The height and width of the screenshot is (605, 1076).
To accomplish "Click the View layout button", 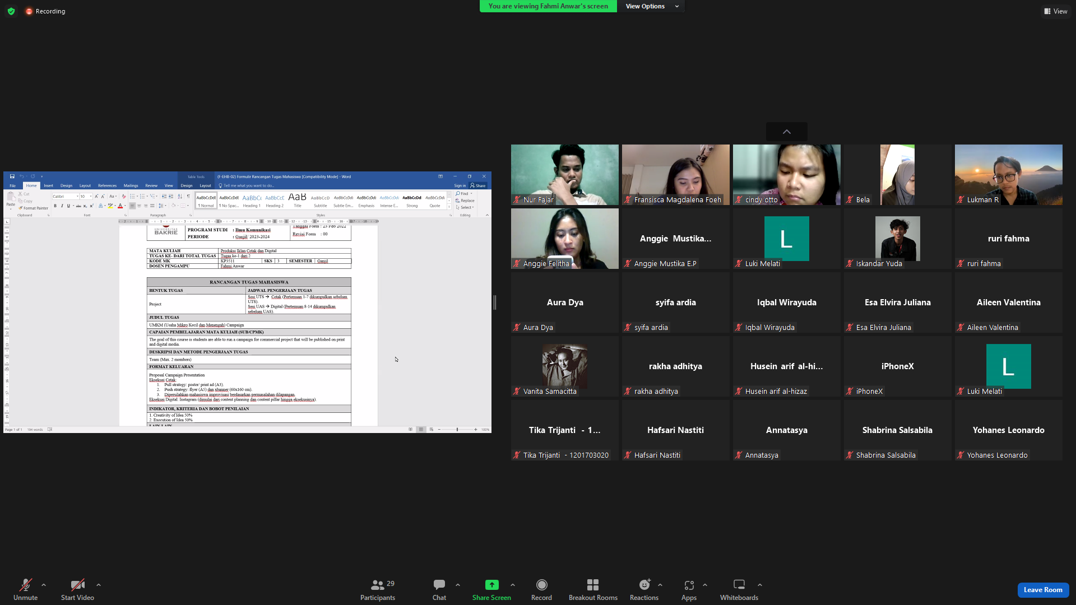I will pyautogui.click(x=1055, y=11).
